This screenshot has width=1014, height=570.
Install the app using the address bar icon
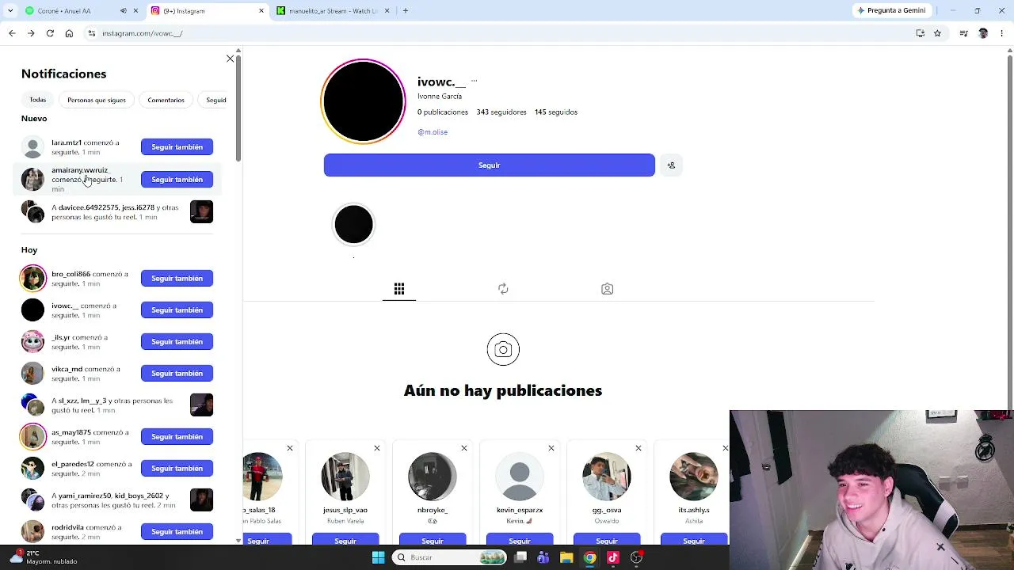click(920, 33)
